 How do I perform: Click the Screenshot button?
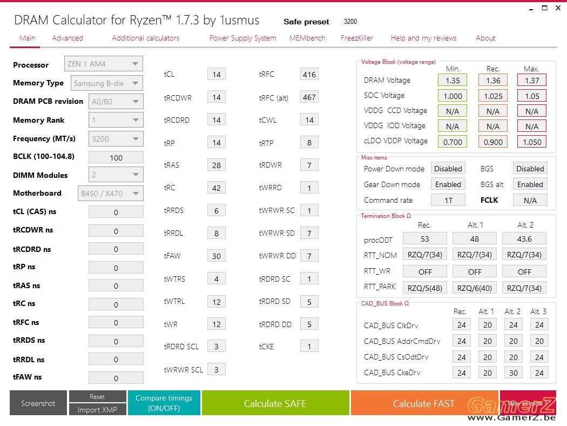(x=38, y=403)
